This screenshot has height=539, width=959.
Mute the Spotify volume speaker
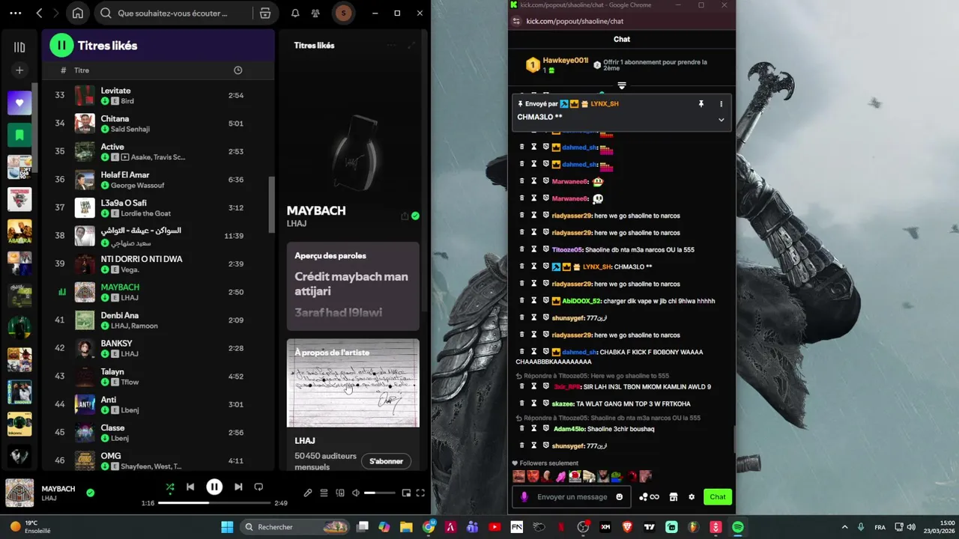pos(356,493)
